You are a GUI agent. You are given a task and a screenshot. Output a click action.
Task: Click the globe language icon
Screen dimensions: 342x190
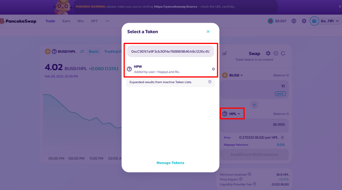point(294,21)
